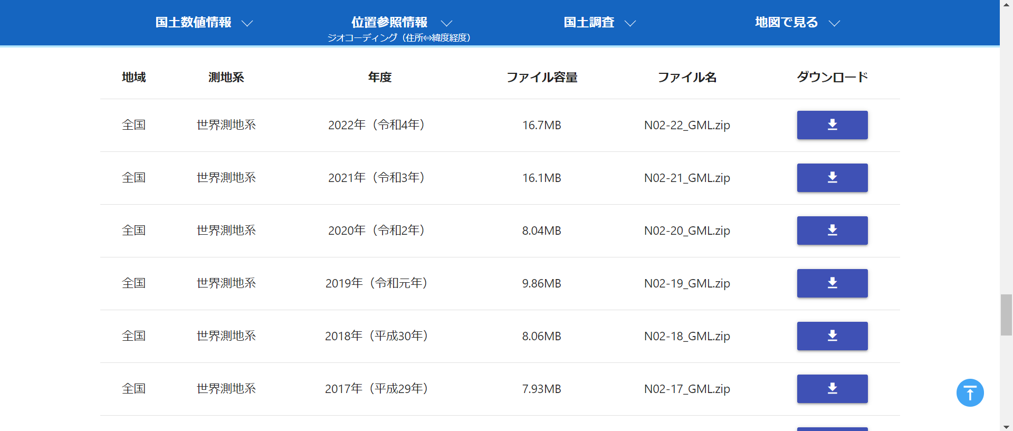Download the N02-21_GML.zip file
This screenshot has width=1013, height=431.
(832, 178)
